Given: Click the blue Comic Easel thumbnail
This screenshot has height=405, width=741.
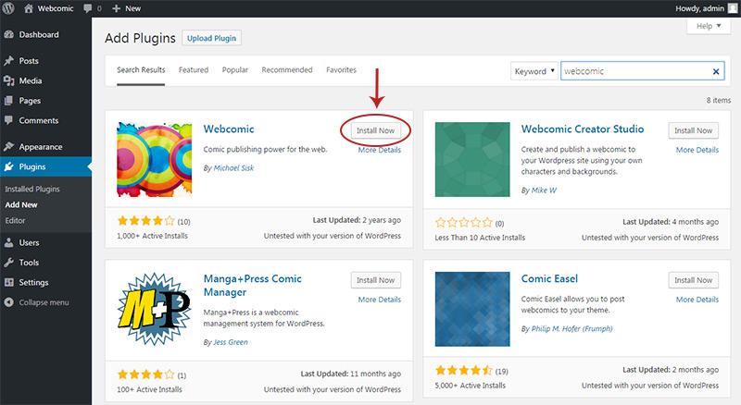Looking at the screenshot, I should coord(472,309).
